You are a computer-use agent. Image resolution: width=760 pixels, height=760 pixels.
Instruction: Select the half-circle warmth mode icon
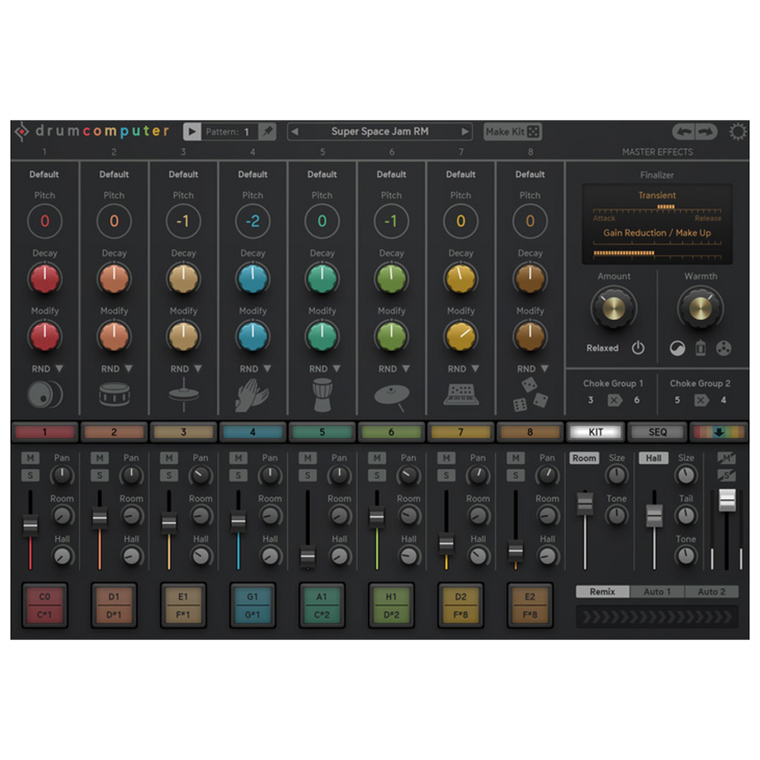pos(677,348)
